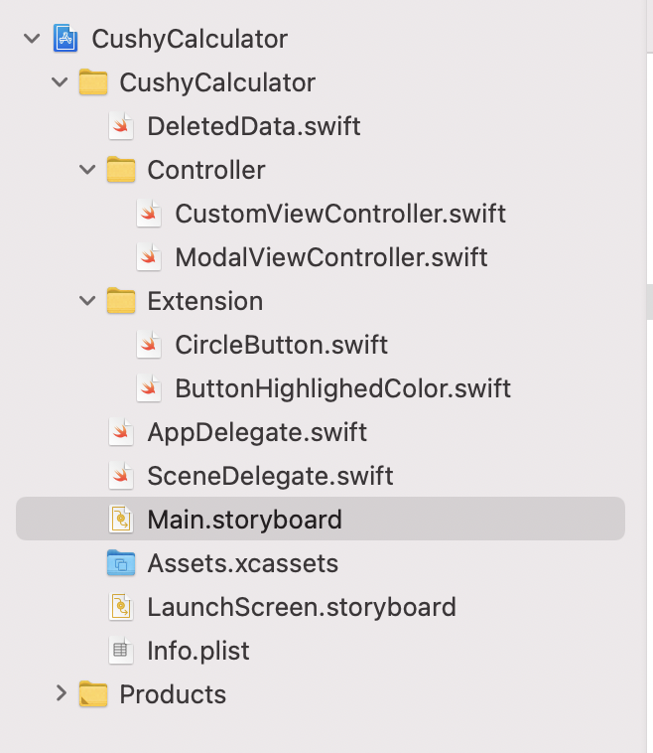
Task: Expand the Products group
Action: click(61, 693)
